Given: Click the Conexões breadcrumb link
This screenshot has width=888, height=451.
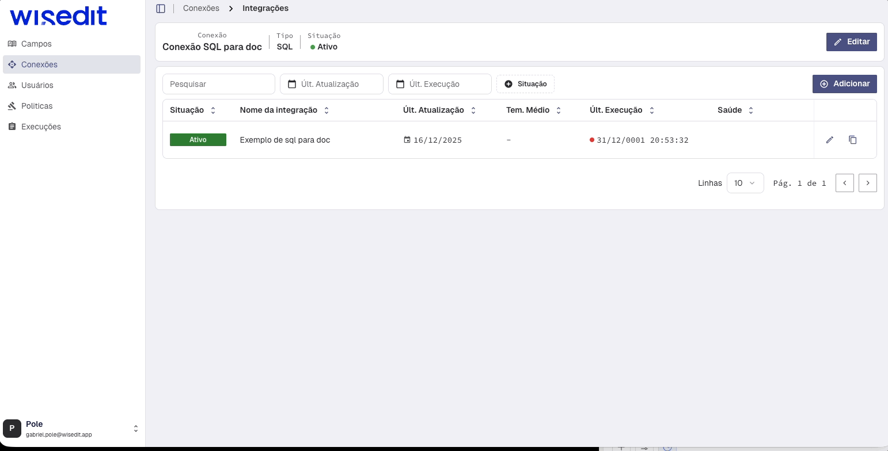Looking at the screenshot, I should 201,9.
